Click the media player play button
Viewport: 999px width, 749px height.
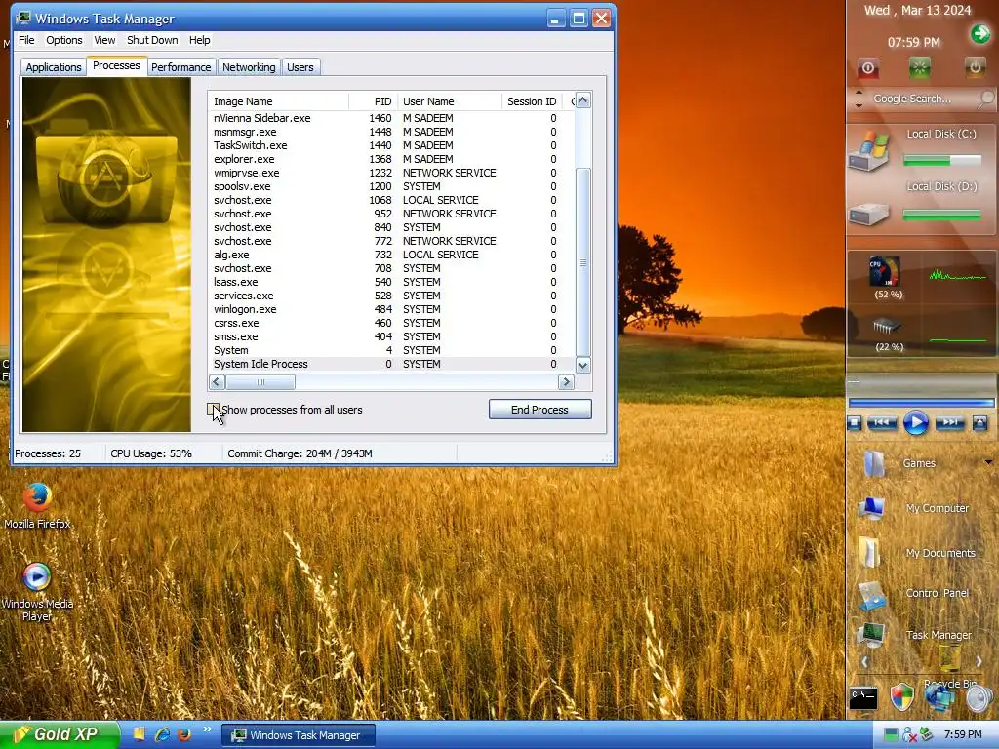(x=915, y=423)
